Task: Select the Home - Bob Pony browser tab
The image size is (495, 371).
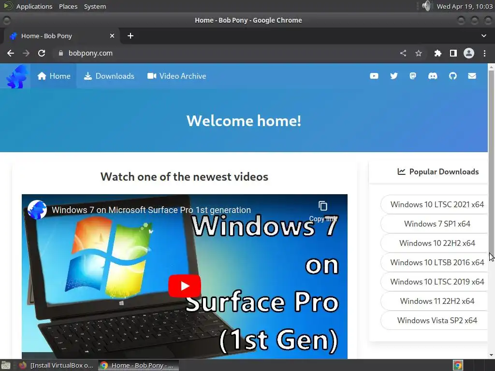Action: (x=62, y=36)
